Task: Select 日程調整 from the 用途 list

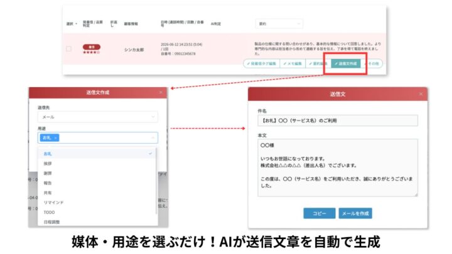Action: pos(97,222)
